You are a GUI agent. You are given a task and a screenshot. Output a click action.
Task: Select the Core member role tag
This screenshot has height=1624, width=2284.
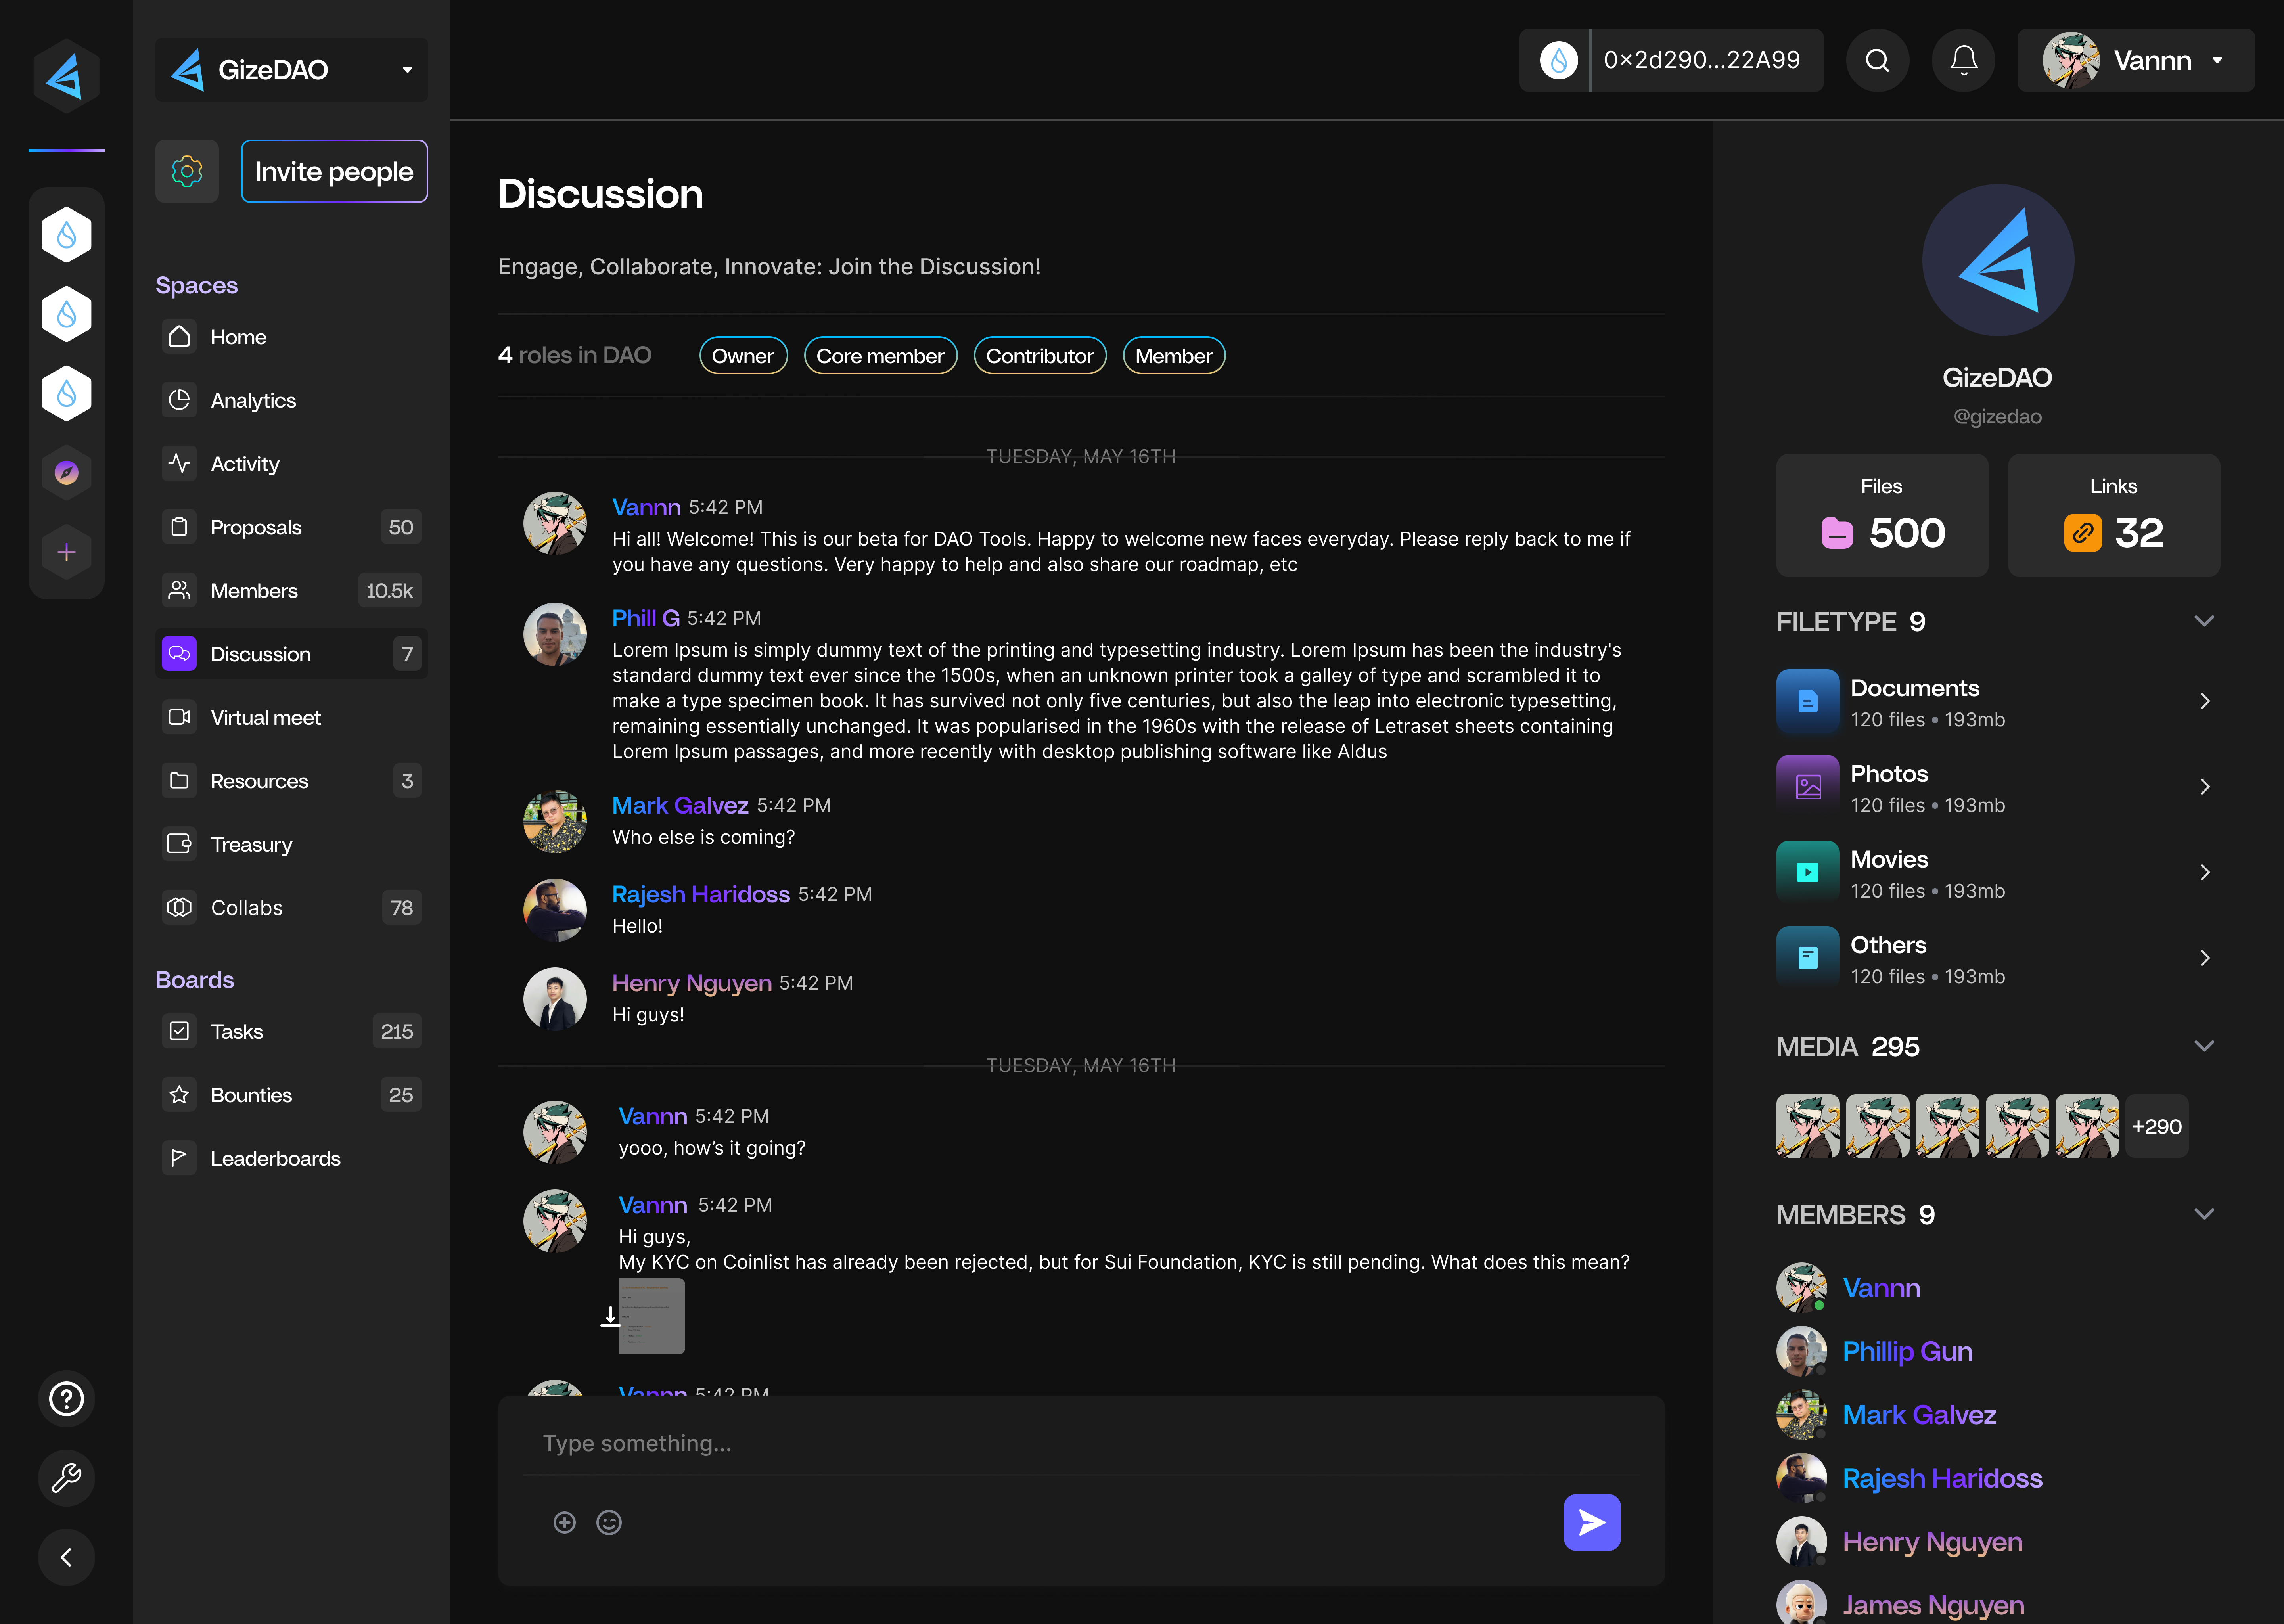click(x=880, y=356)
